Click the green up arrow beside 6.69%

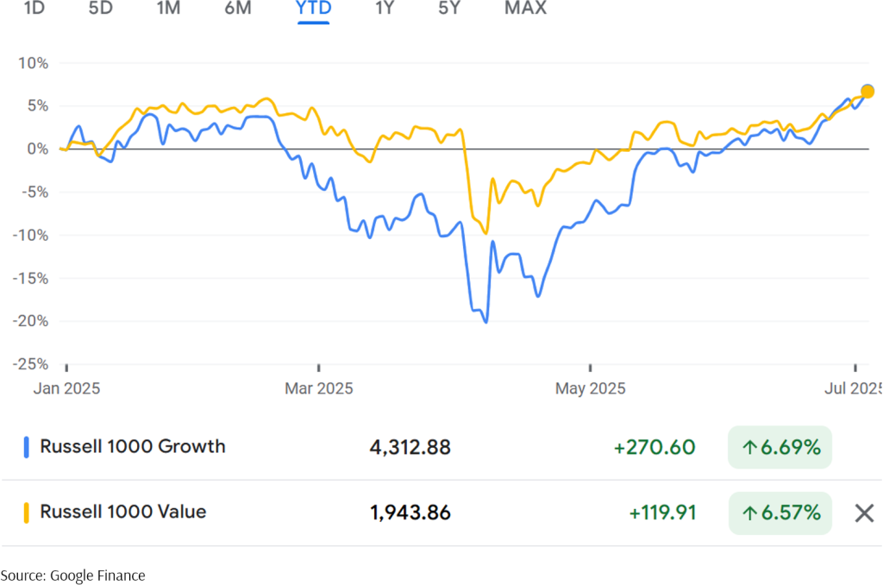click(x=749, y=448)
